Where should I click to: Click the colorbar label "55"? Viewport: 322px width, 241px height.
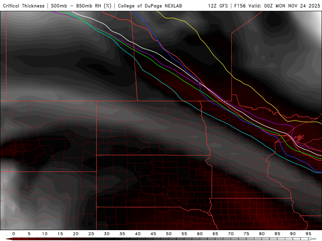pyautogui.click(x=184, y=234)
